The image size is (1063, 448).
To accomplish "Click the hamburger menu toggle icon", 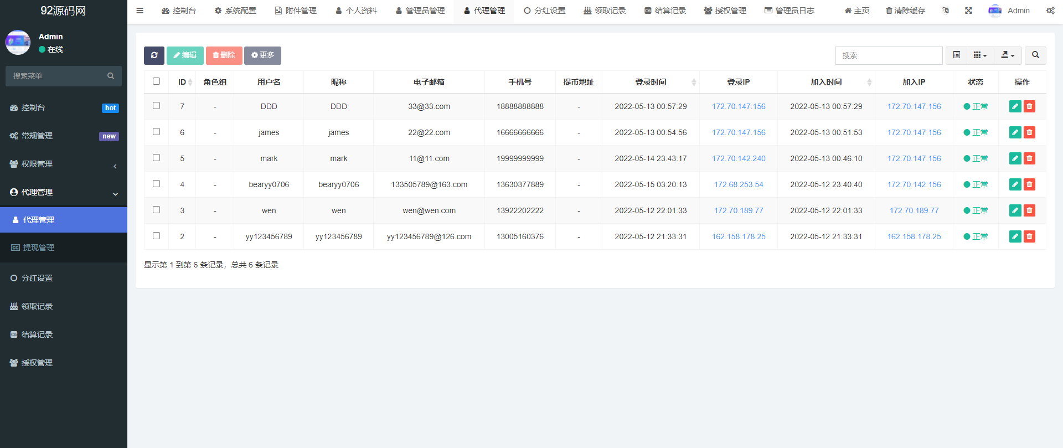I will coord(140,11).
